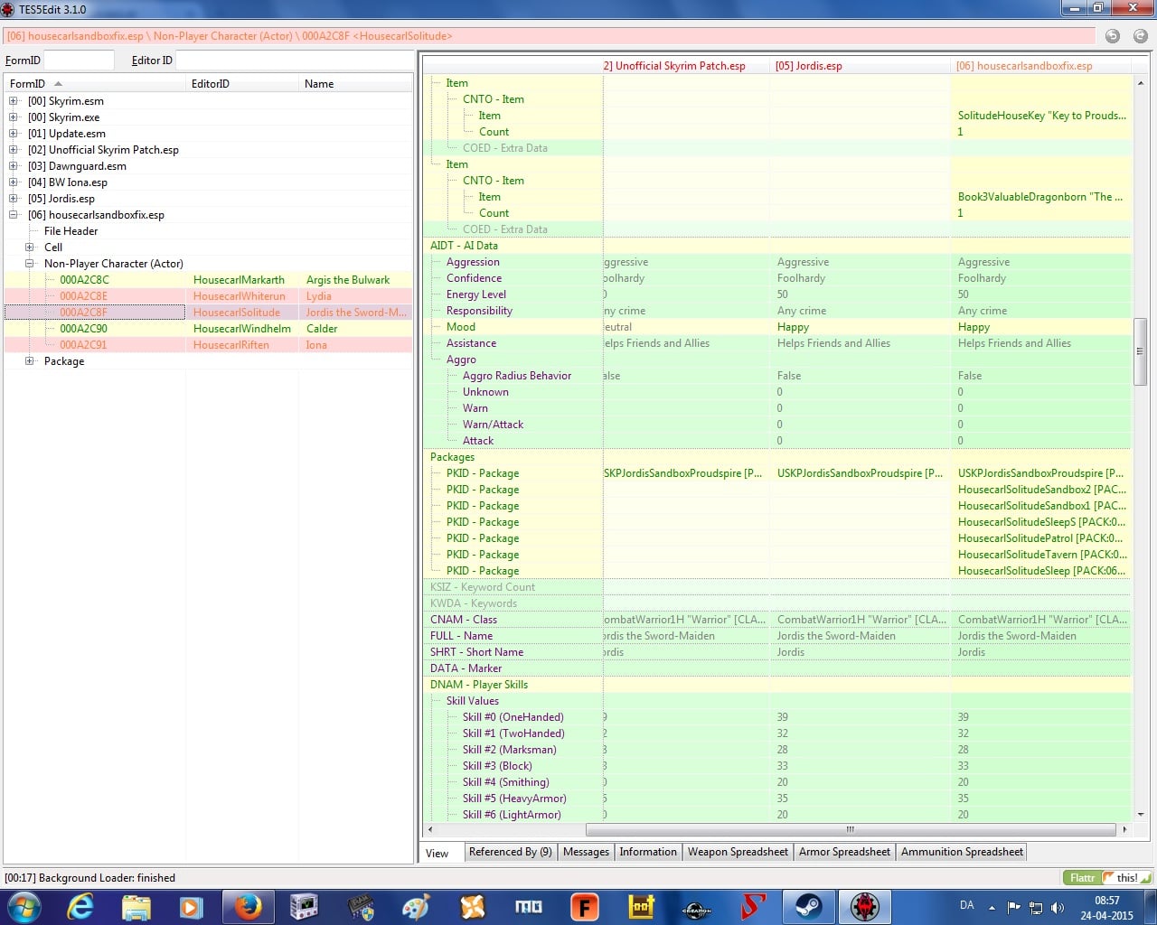Click the [06] housecarlsandboxfix.esp column header
The width and height of the screenshot is (1157, 925).
point(1041,66)
